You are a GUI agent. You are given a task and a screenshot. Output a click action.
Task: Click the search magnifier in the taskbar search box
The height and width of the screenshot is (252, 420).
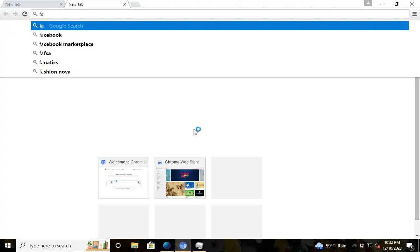[x=22, y=245]
